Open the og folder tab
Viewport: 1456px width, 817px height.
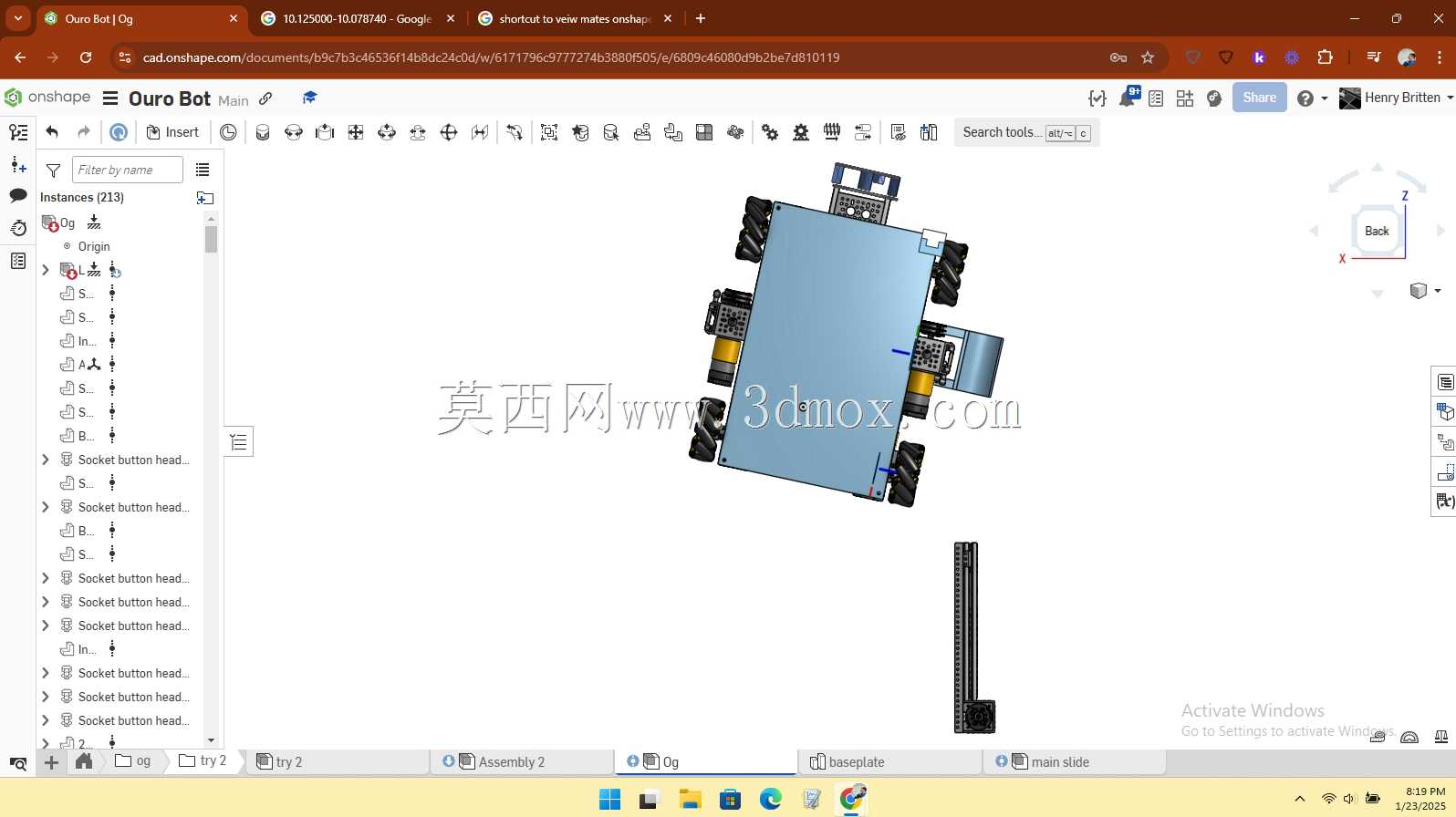(133, 760)
